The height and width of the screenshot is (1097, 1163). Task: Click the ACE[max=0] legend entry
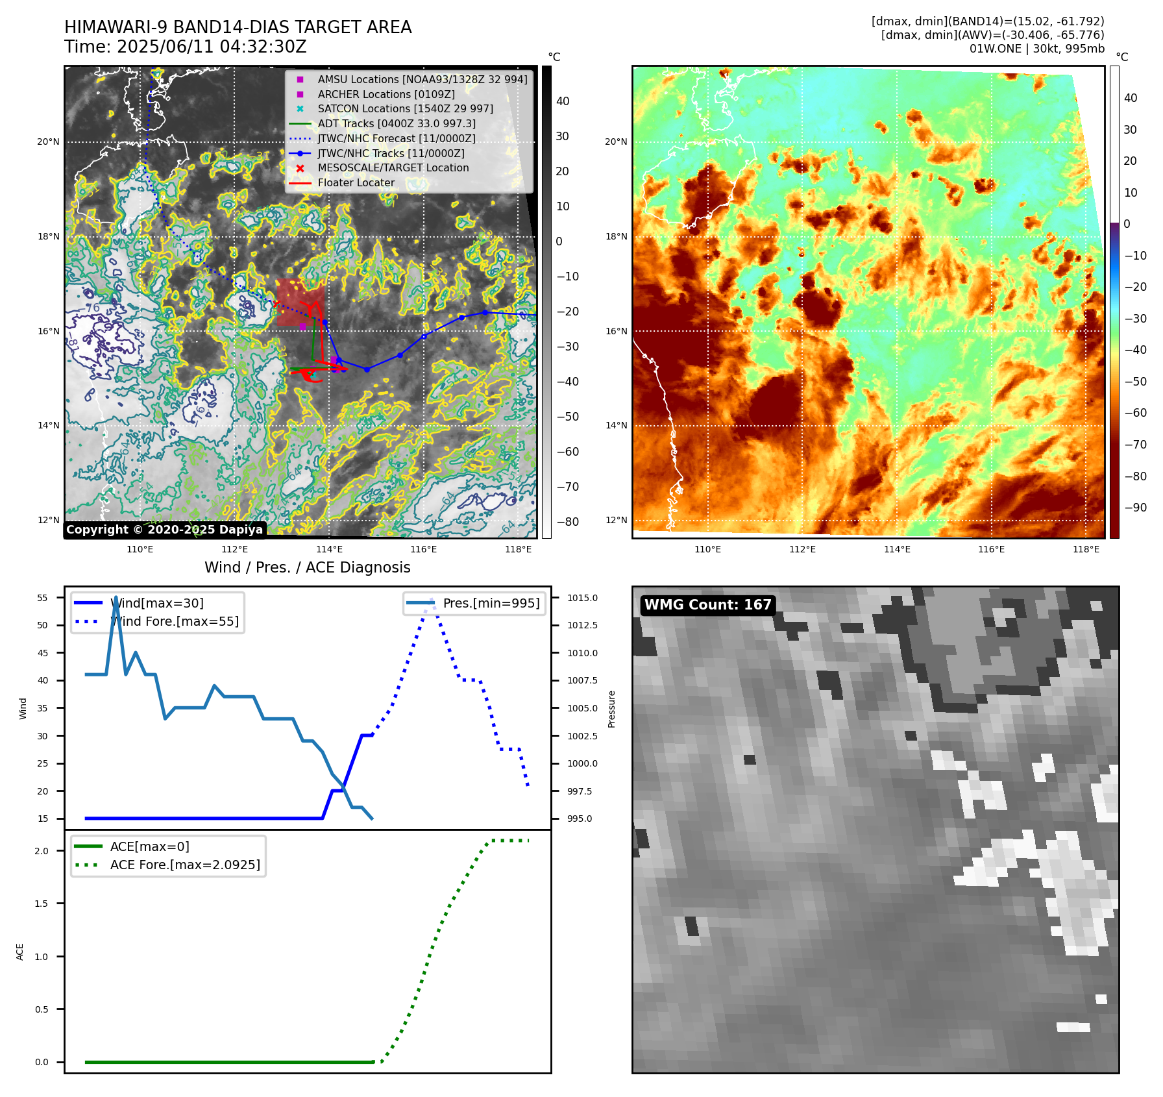[132, 846]
